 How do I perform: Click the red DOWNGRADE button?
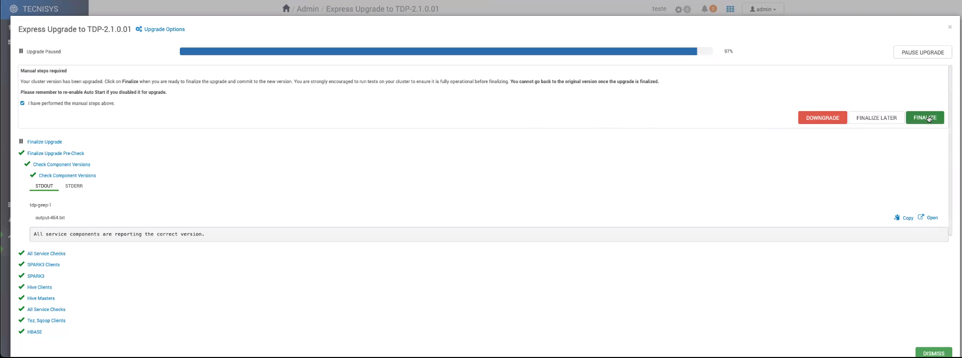pyautogui.click(x=823, y=118)
